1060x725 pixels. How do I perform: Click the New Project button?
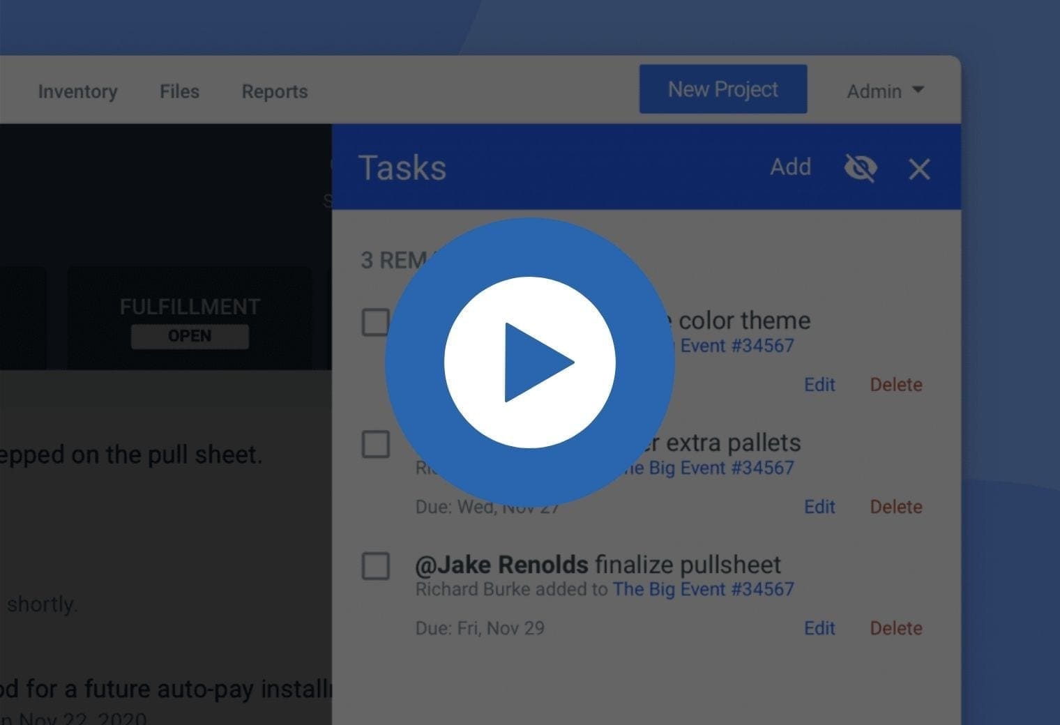coord(723,89)
